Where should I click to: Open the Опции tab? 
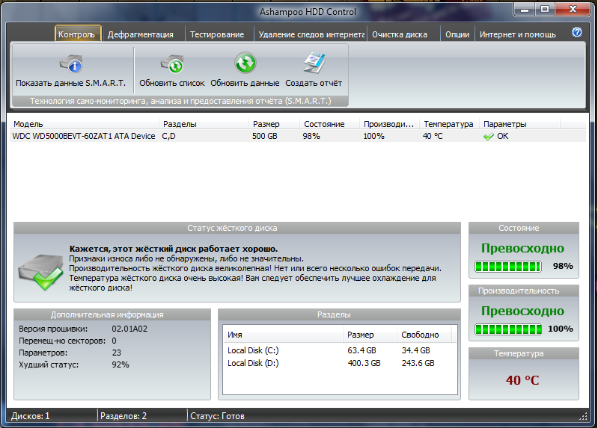(457, 34)
